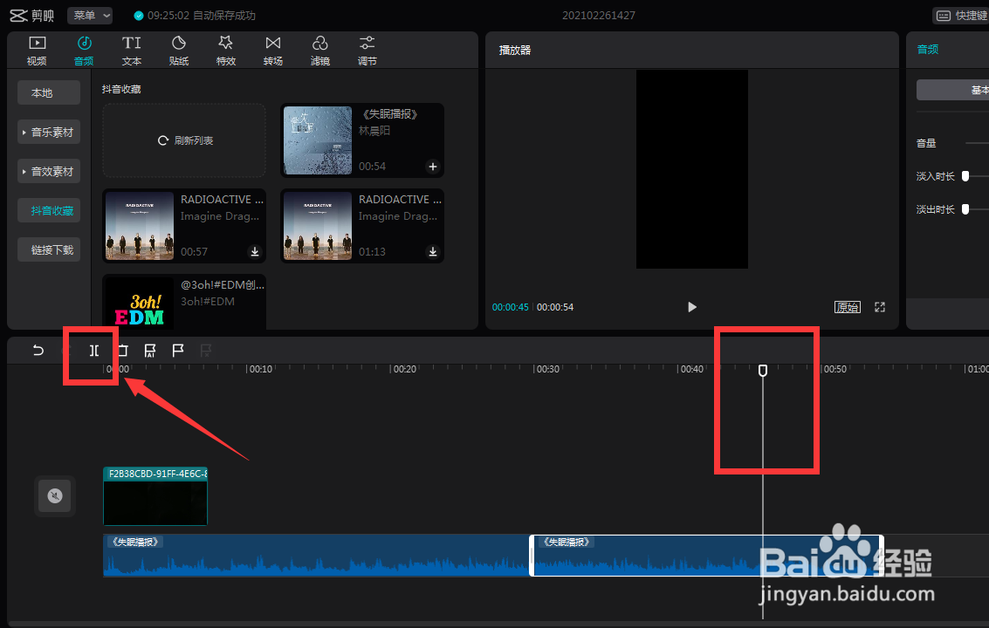Open the 特效 effects tab
Screen dimensions: 989x628
pos(226,51)
